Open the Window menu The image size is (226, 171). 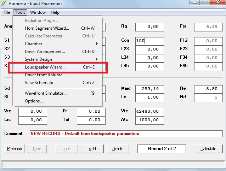[38, 12]
